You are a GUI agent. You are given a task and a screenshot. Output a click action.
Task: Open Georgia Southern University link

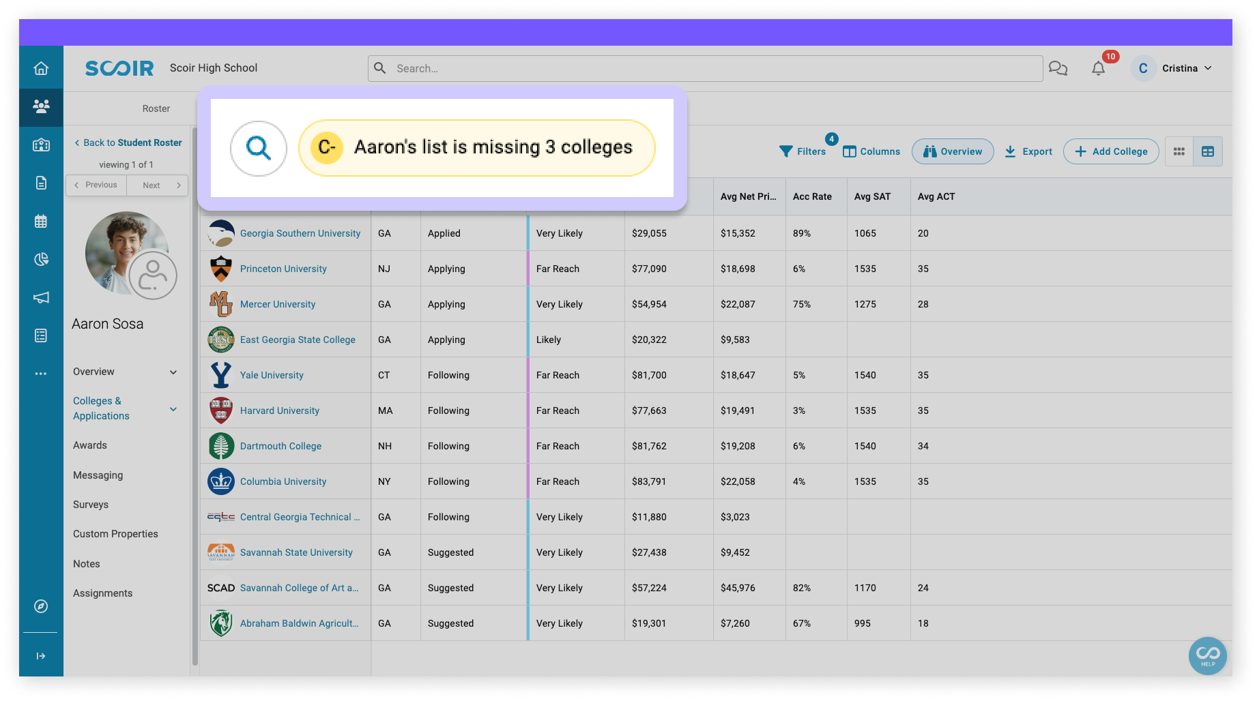300,233
